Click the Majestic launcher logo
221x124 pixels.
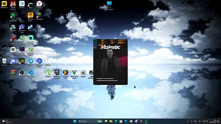pos(110,47)
